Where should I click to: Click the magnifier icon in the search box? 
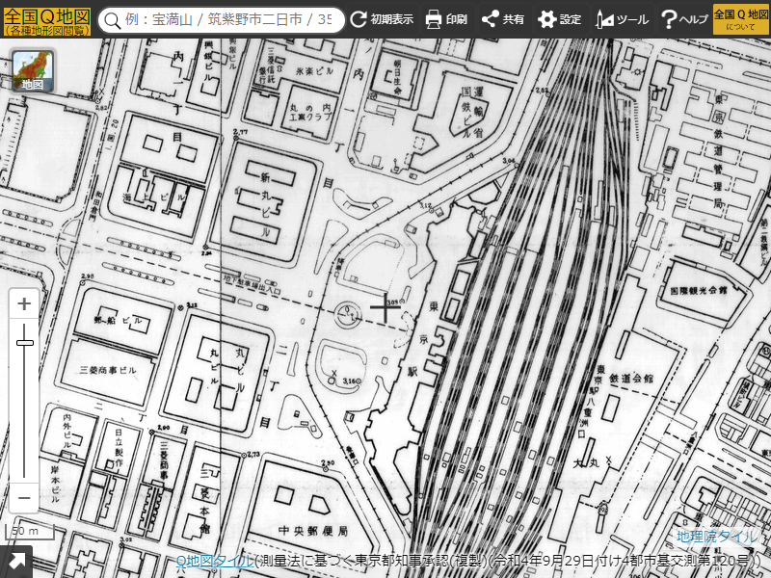[x=115, y=19]
